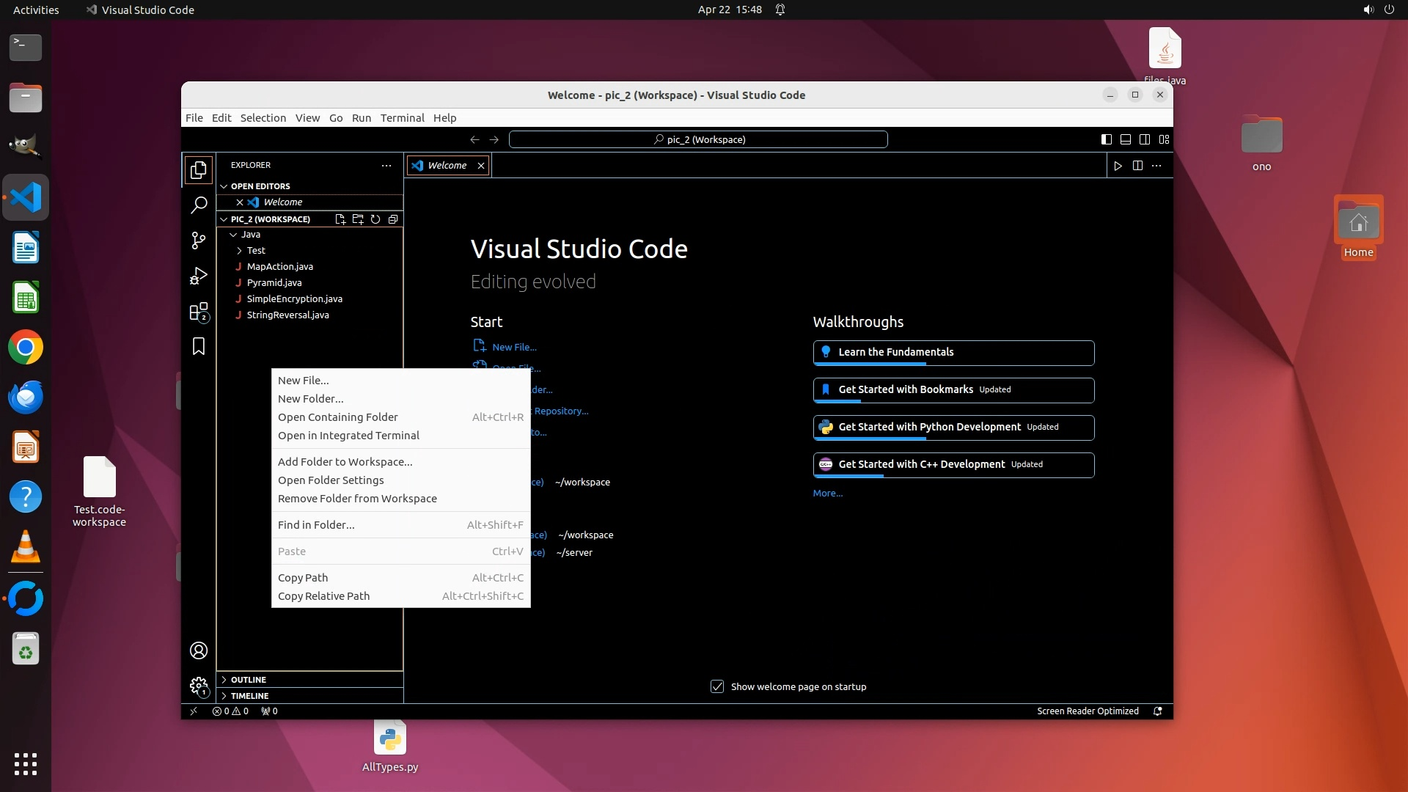
Task: Click the pic_2 (Workspace) command center search box
Action: (698, 139)
